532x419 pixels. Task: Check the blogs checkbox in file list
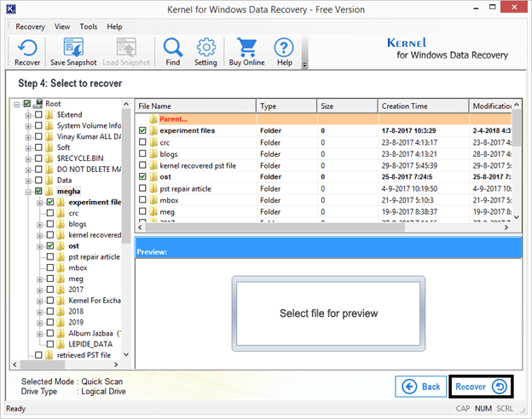pos(142,153)
